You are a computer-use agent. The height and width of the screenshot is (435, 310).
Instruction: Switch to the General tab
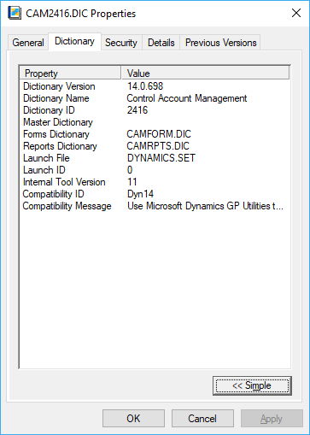click(x=28, y=43)
